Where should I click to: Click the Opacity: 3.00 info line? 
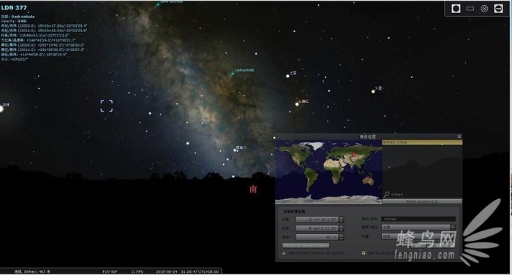(x=14, y=21)
